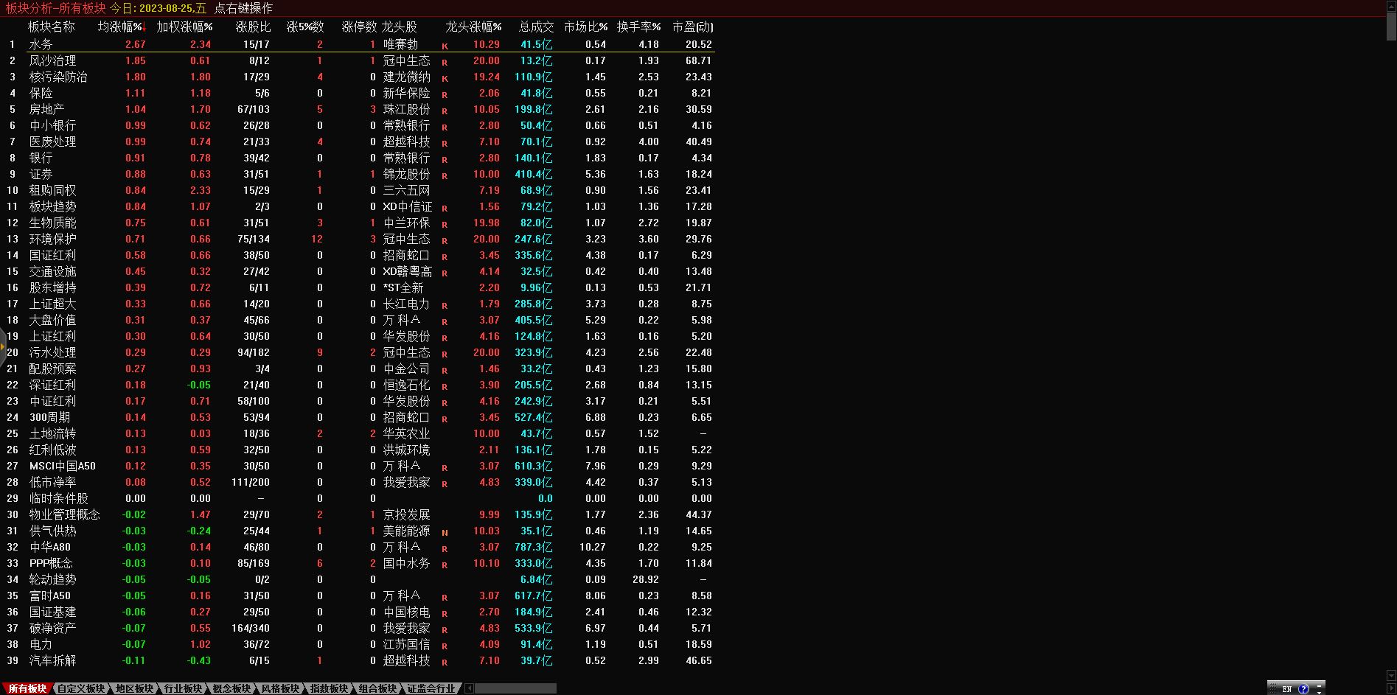The image size is (1397, 695).
Task: Select the 自定义板块 tab
Action: pyautogui.click(x=81, y=688)
